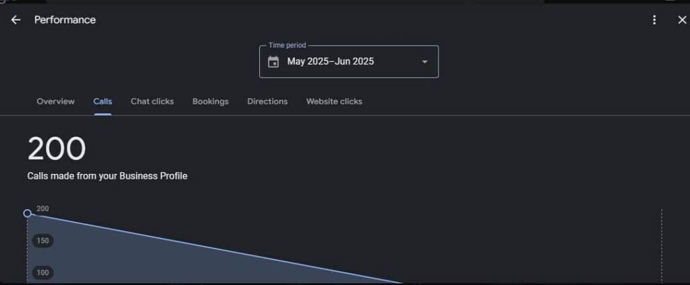Click the large 200 total calls number

(57, 149)
